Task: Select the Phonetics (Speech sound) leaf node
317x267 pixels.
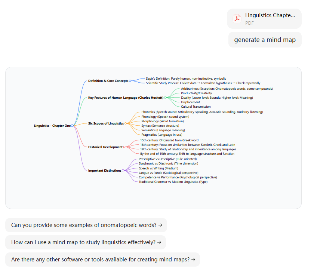Action: coord(202,112)
